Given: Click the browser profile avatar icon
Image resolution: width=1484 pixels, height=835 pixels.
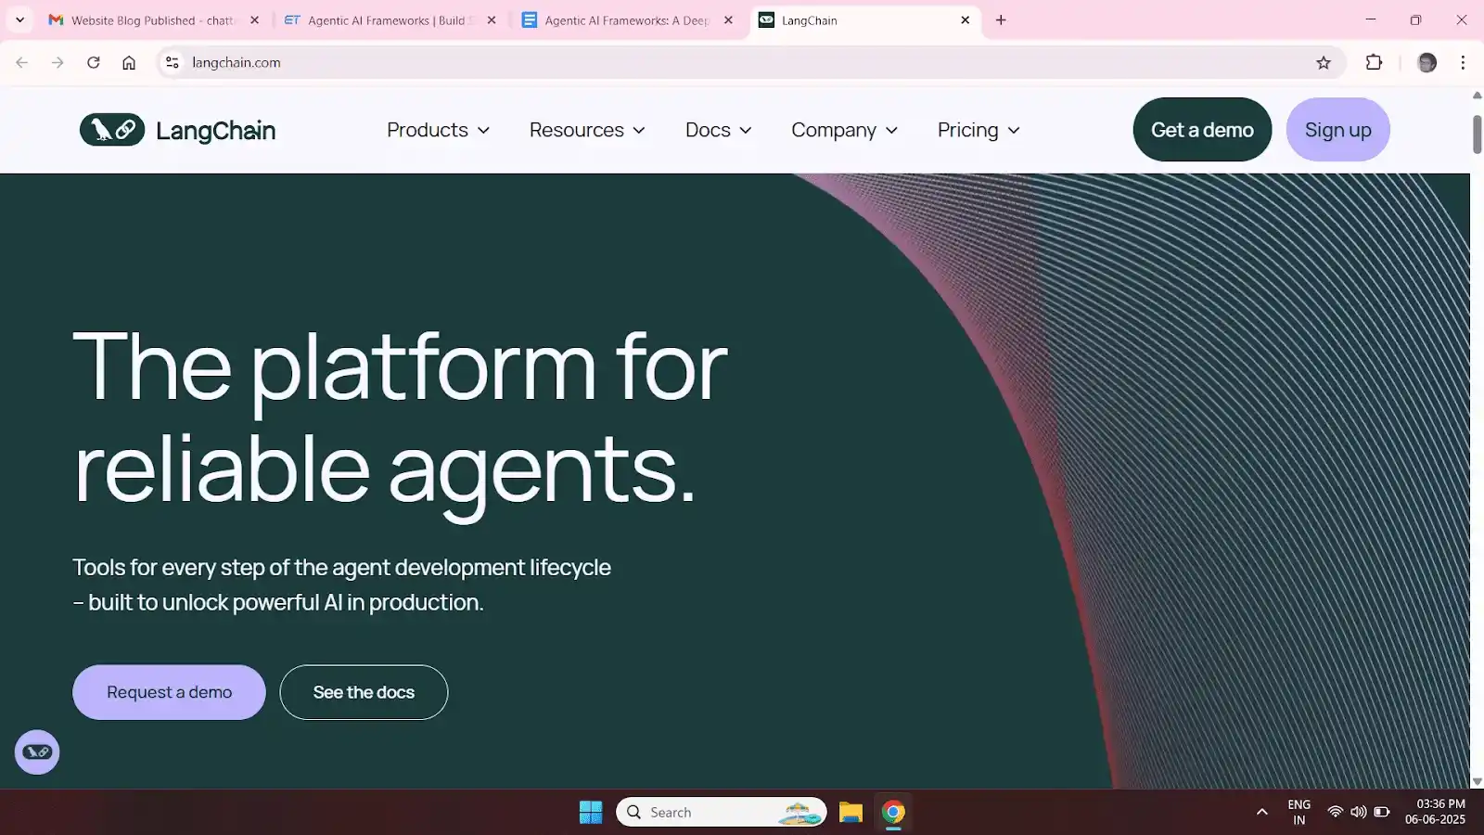Looking at the screenshot, I should 1426,62.
